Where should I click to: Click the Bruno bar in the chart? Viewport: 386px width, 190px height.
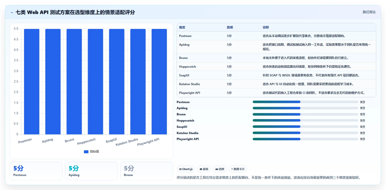click(74, 82)
